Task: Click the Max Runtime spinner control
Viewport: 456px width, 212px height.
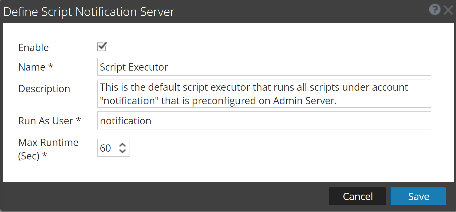Action: coord(123,148)
